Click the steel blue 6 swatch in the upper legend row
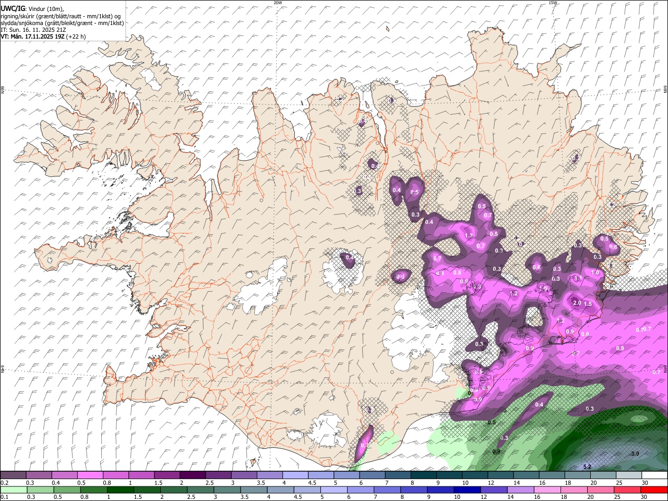 [372, 475]
